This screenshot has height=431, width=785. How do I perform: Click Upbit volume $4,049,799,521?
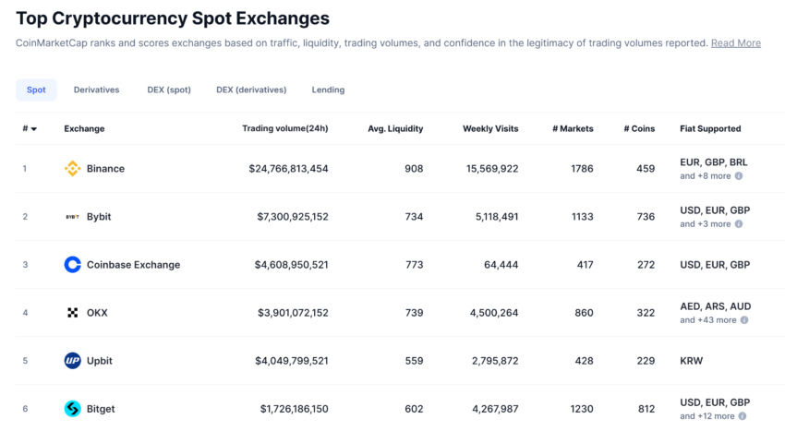[x=291, y=361]
